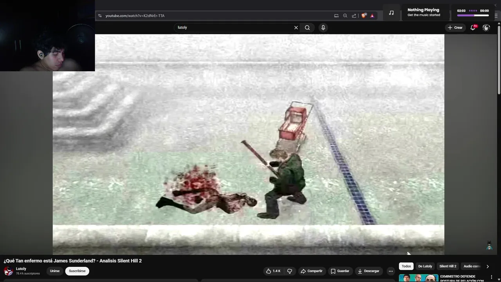
Task: Subscribe with the Suscribirse button
Action: tap(77, 271)
